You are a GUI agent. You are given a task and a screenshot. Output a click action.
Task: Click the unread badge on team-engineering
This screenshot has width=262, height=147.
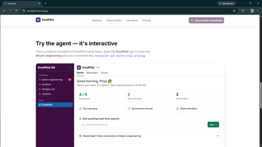click(70, 80)
